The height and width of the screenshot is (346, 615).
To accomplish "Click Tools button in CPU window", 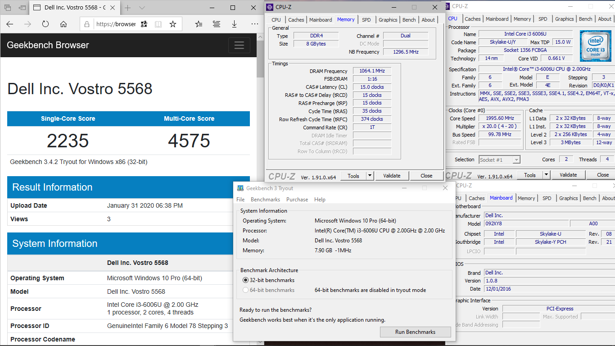I will coord(530,175).
